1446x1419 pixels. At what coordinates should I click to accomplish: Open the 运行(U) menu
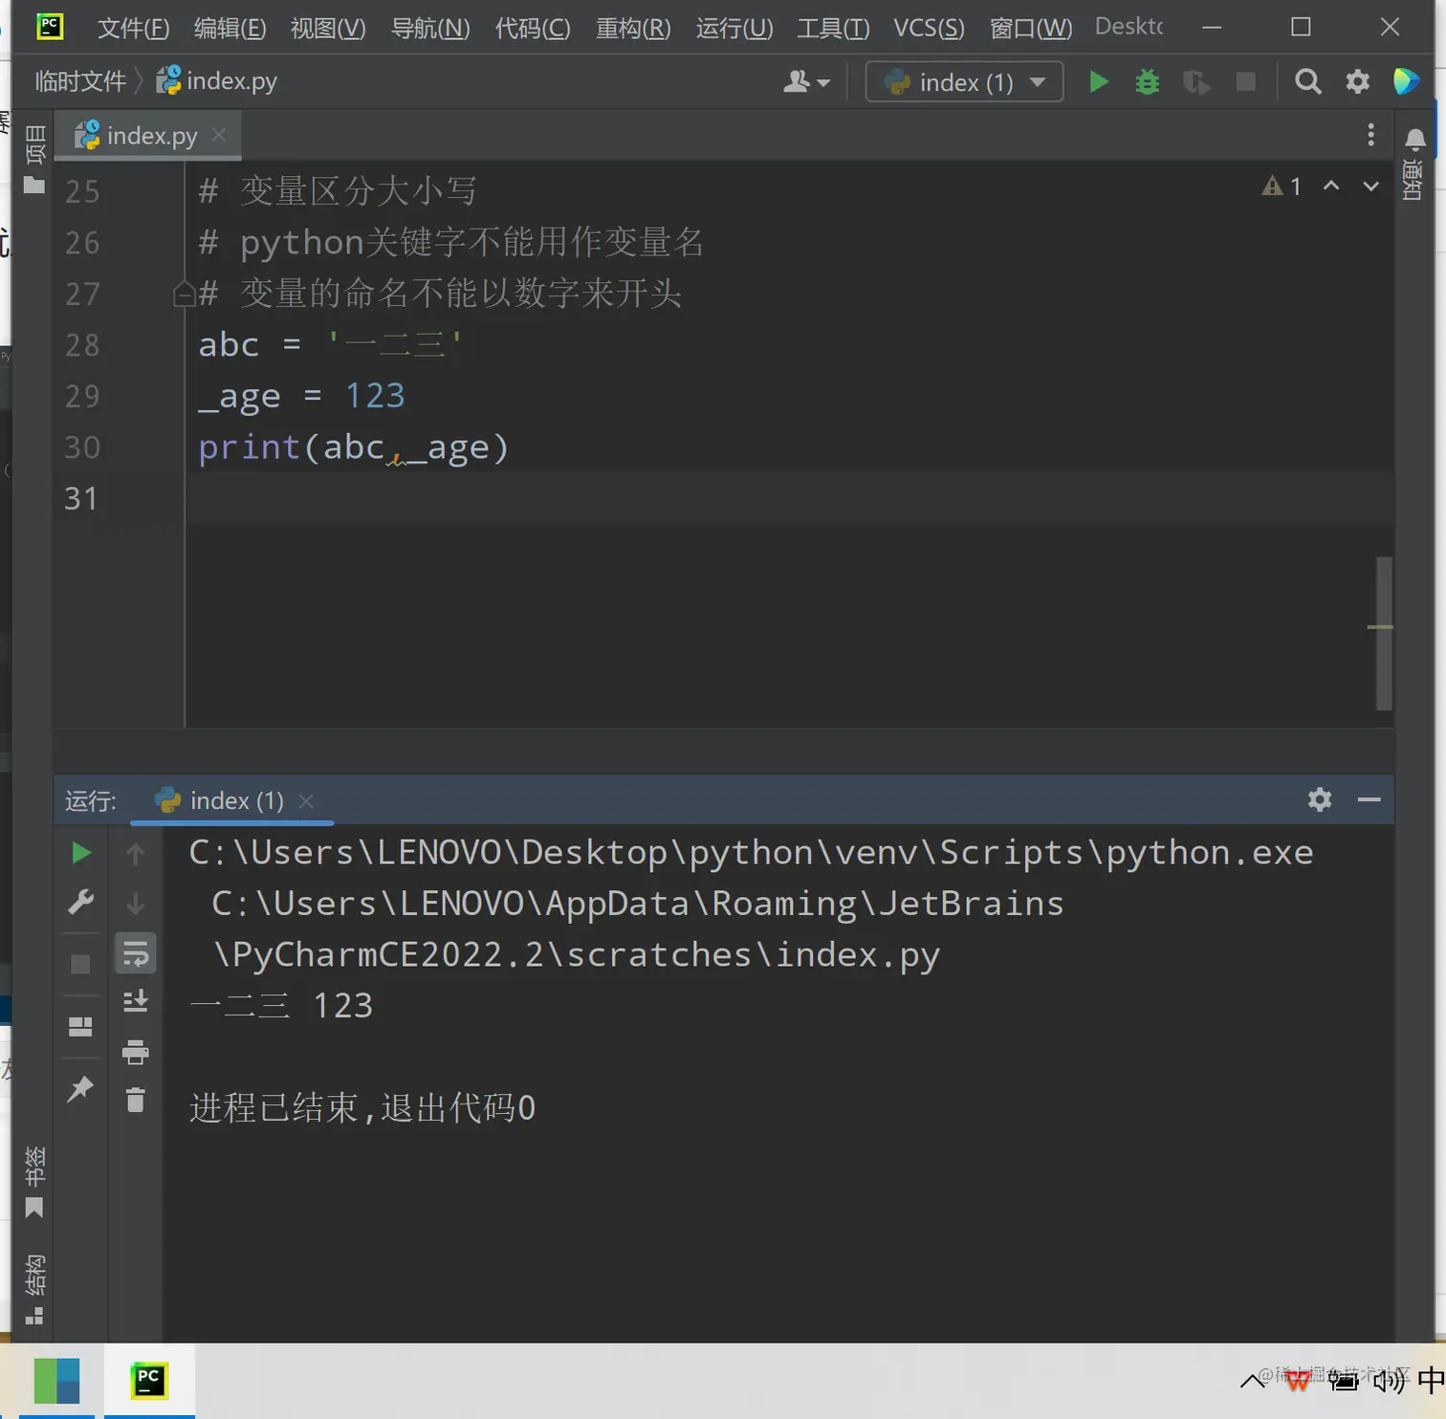pos(734,28)
